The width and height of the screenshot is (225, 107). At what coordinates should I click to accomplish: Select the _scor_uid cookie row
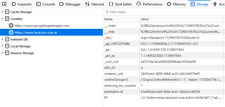coord(164,62)
